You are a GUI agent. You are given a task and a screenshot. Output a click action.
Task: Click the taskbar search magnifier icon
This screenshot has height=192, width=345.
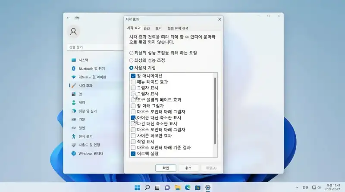point(147,188)
